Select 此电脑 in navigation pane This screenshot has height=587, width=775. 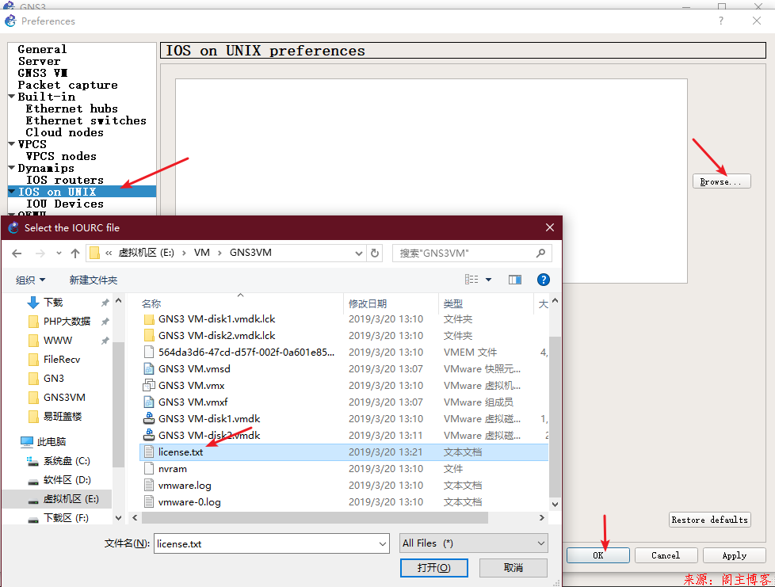click(52, 442)
